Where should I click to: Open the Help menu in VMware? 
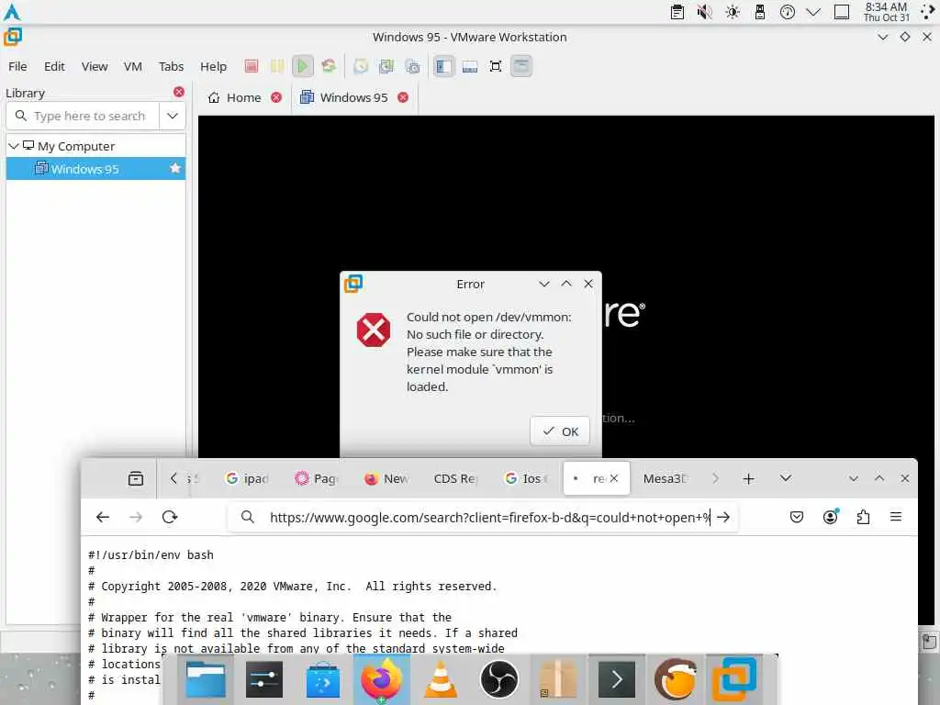[x=213, y=66]
